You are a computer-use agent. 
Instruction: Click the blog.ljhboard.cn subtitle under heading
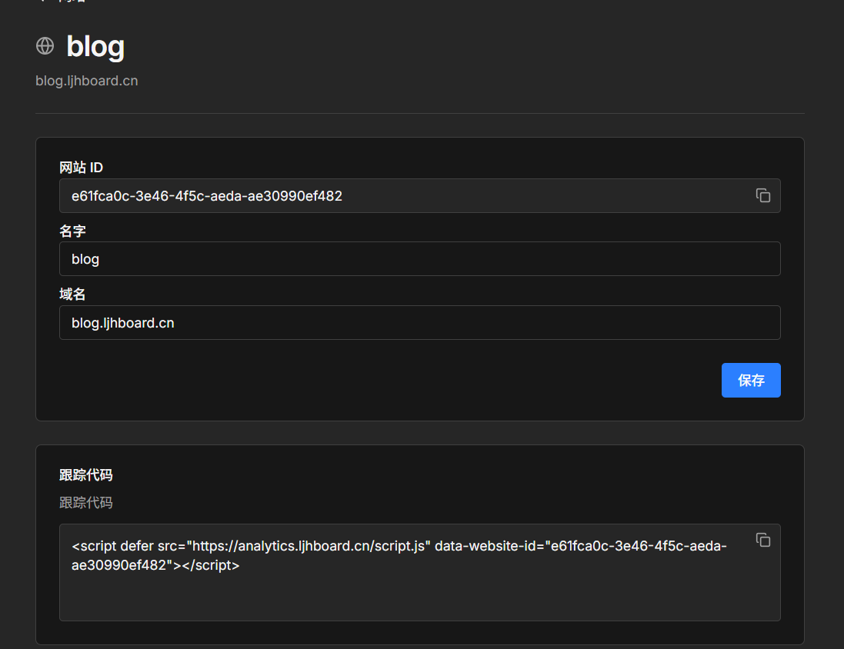[x=87, y=81]
